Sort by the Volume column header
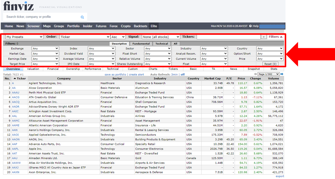Screen dimensions: 335x179 click(x=273, y=78)
